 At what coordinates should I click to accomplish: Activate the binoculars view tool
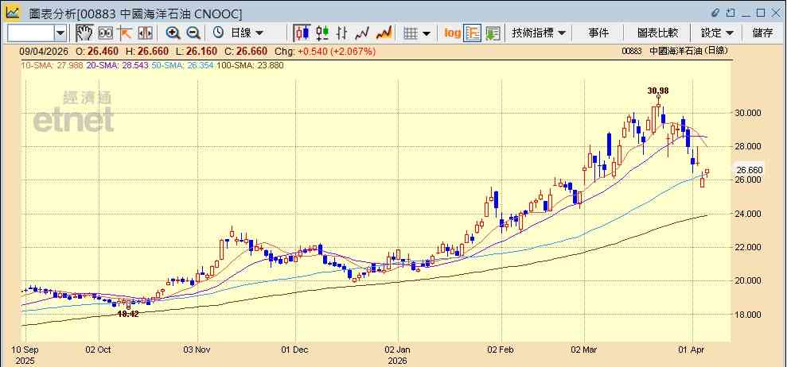tap(105, 33)
